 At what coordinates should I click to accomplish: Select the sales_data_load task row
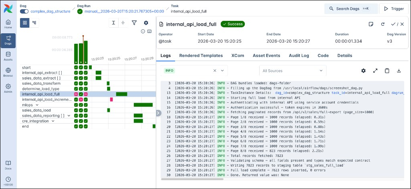46,110
